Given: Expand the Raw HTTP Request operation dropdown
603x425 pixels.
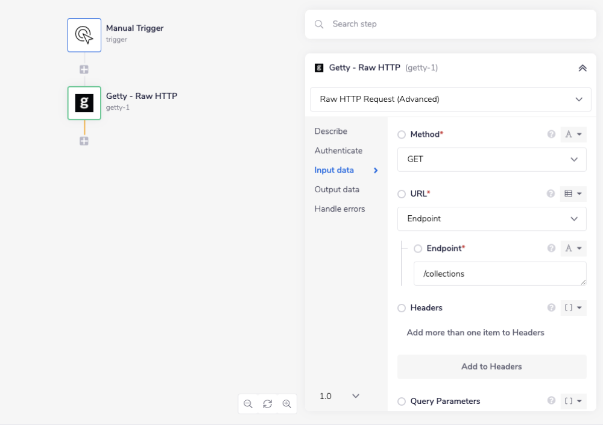Looking at the screenshot, I should [450, 99].
